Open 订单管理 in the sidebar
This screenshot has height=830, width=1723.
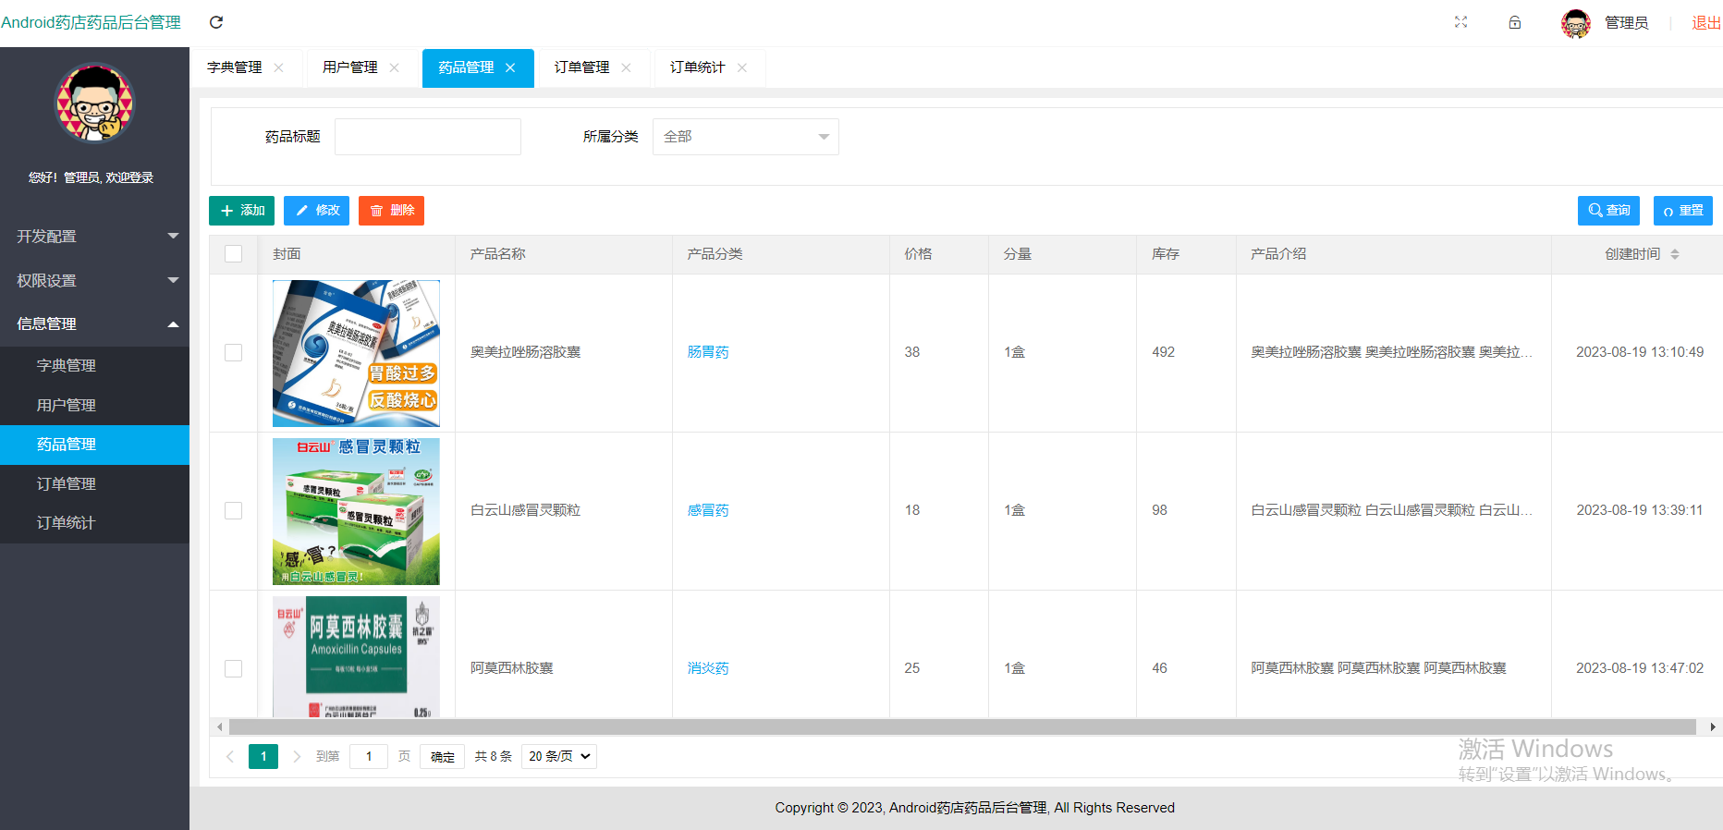pyautogui.click(x=94, y=484)
